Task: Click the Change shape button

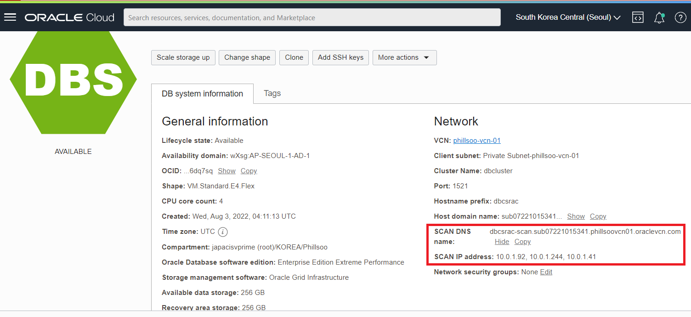Action: pos(247,57)
